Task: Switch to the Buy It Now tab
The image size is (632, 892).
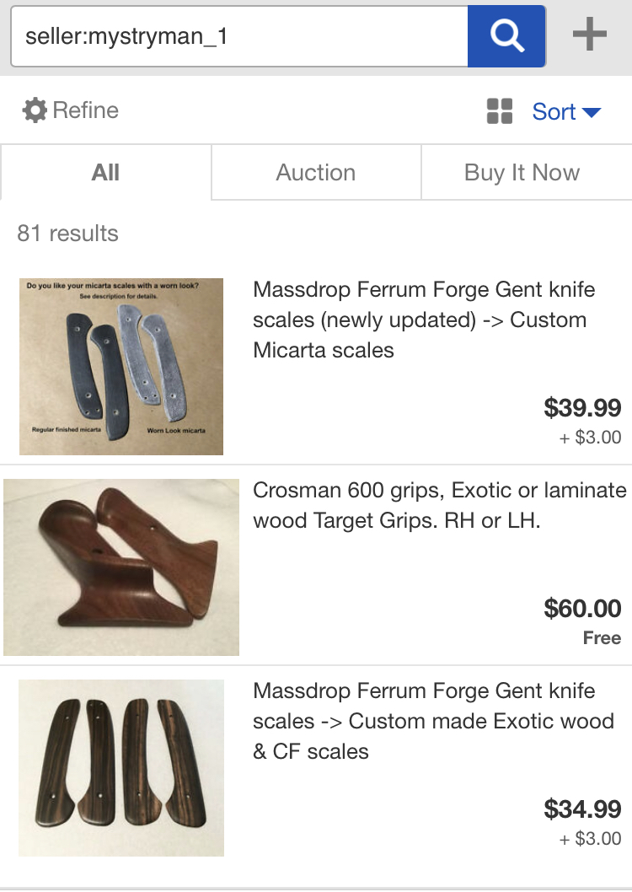Action: (522, 172)
